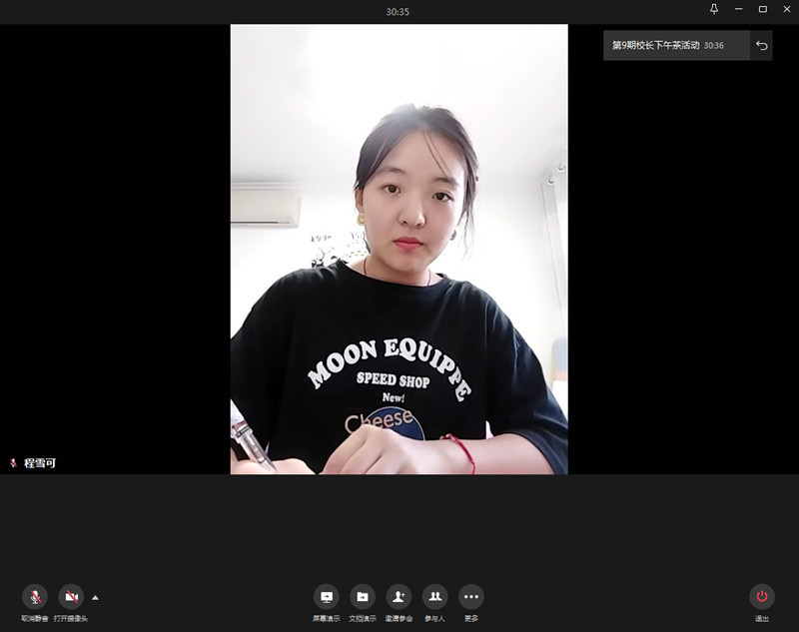Image resolution: width=799 pixels, height=632 pixels.
Task: Show the participants list (参与人)
Action: tap(434, 597)
